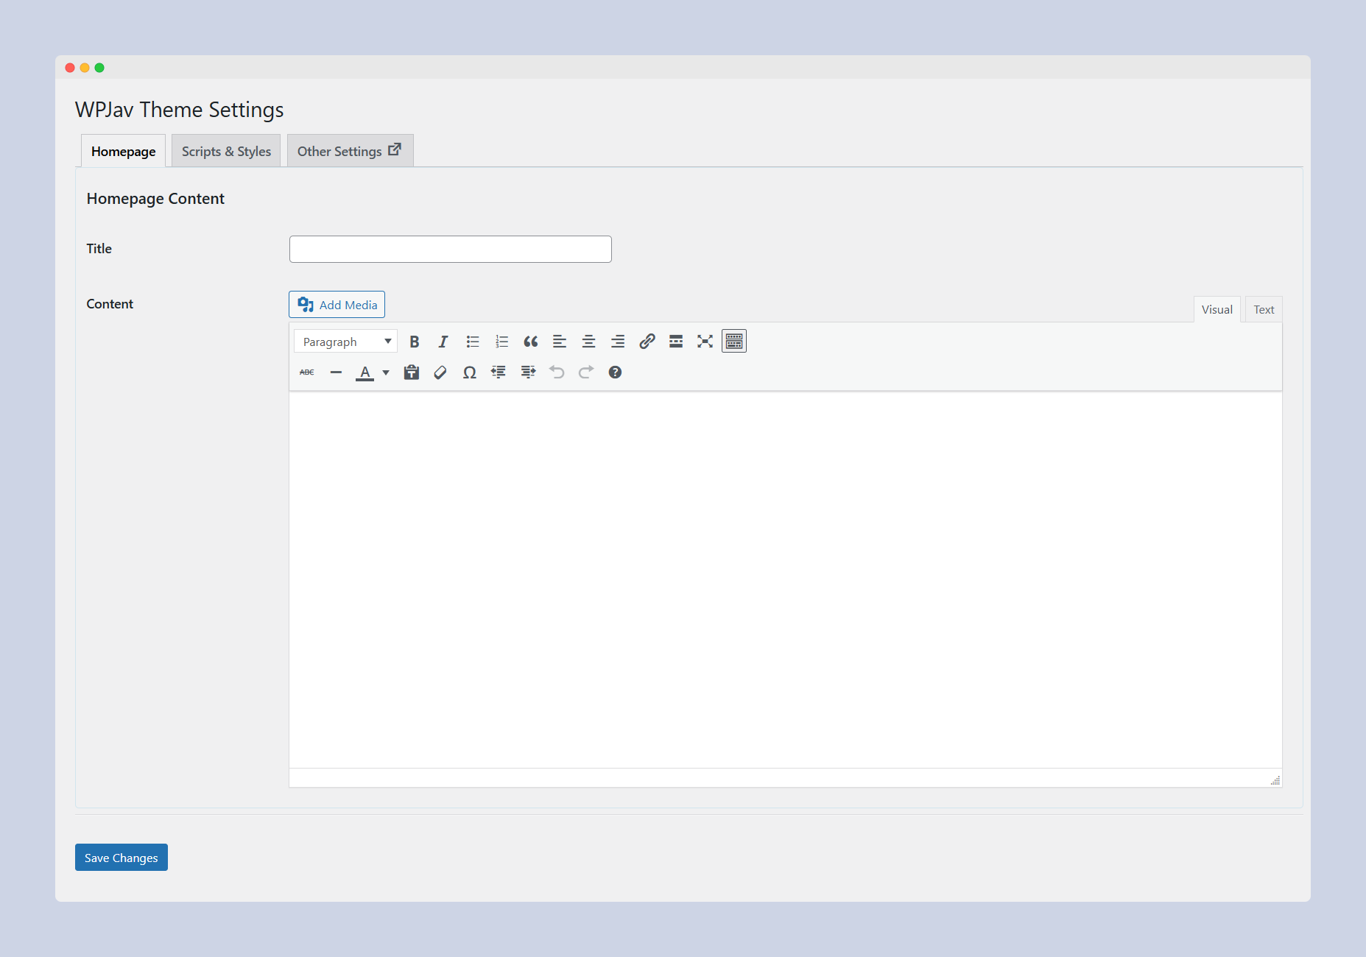The width and height of the screenshot is (1366, 957).
Task: Open keyboard shortcuts help
Action: (x=615, y=372)
